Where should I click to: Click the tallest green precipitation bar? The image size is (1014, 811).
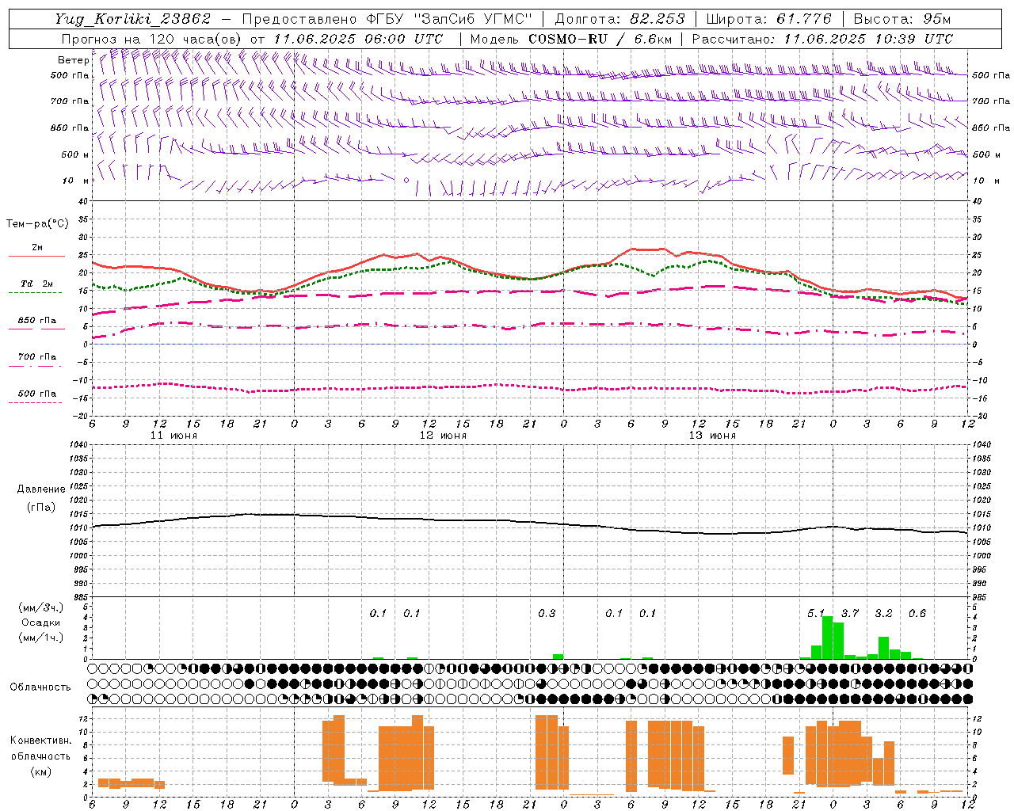[x=827, y=638]
